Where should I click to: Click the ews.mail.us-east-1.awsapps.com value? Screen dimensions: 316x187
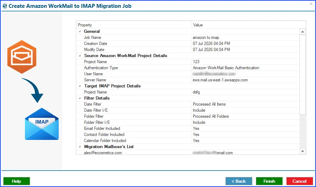click(x=220, y=80)
